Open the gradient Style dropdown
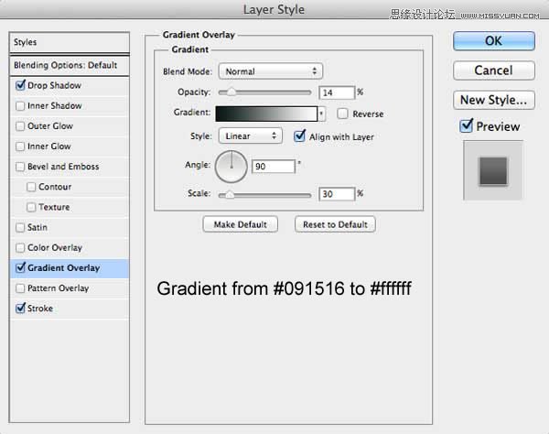Image resolution: width=549 pixels, height=434 pixels. pyautogui.click(x=251, y=136)
